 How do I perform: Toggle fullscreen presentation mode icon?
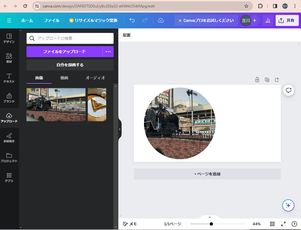coord(283,224)
